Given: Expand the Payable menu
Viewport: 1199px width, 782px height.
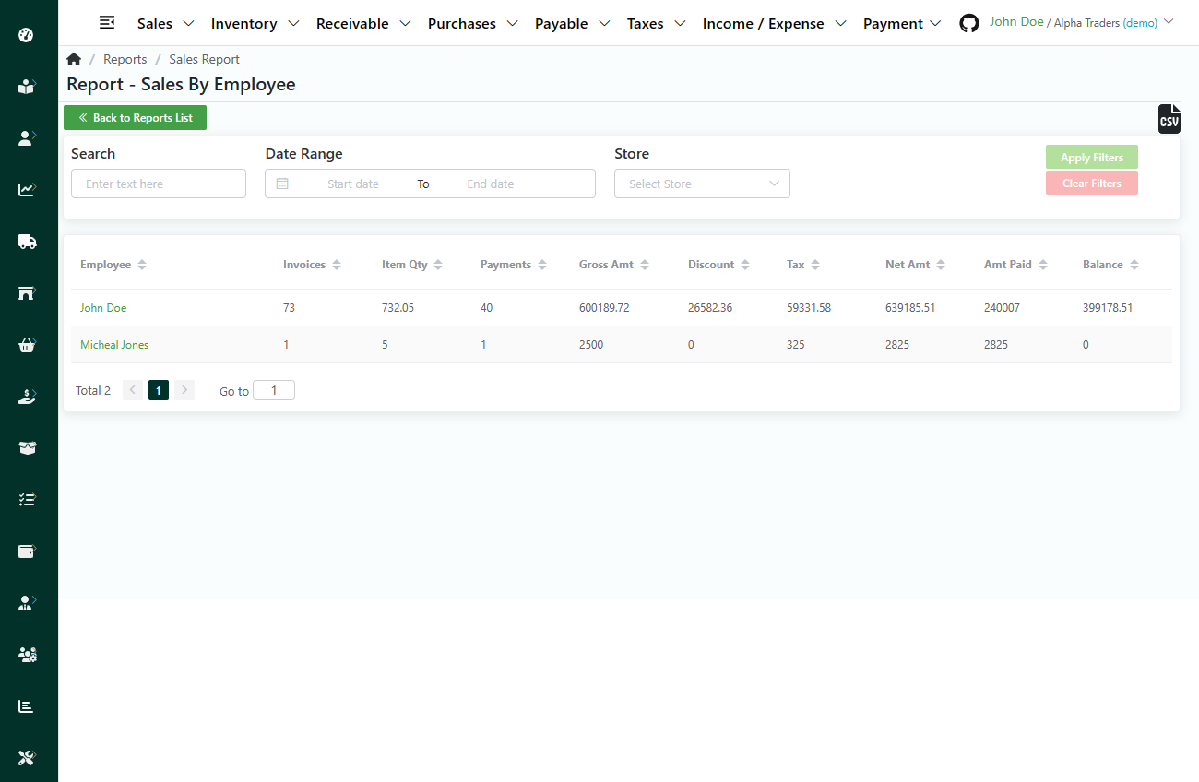Looking at the screenshot, I should (x=573, y=24).
